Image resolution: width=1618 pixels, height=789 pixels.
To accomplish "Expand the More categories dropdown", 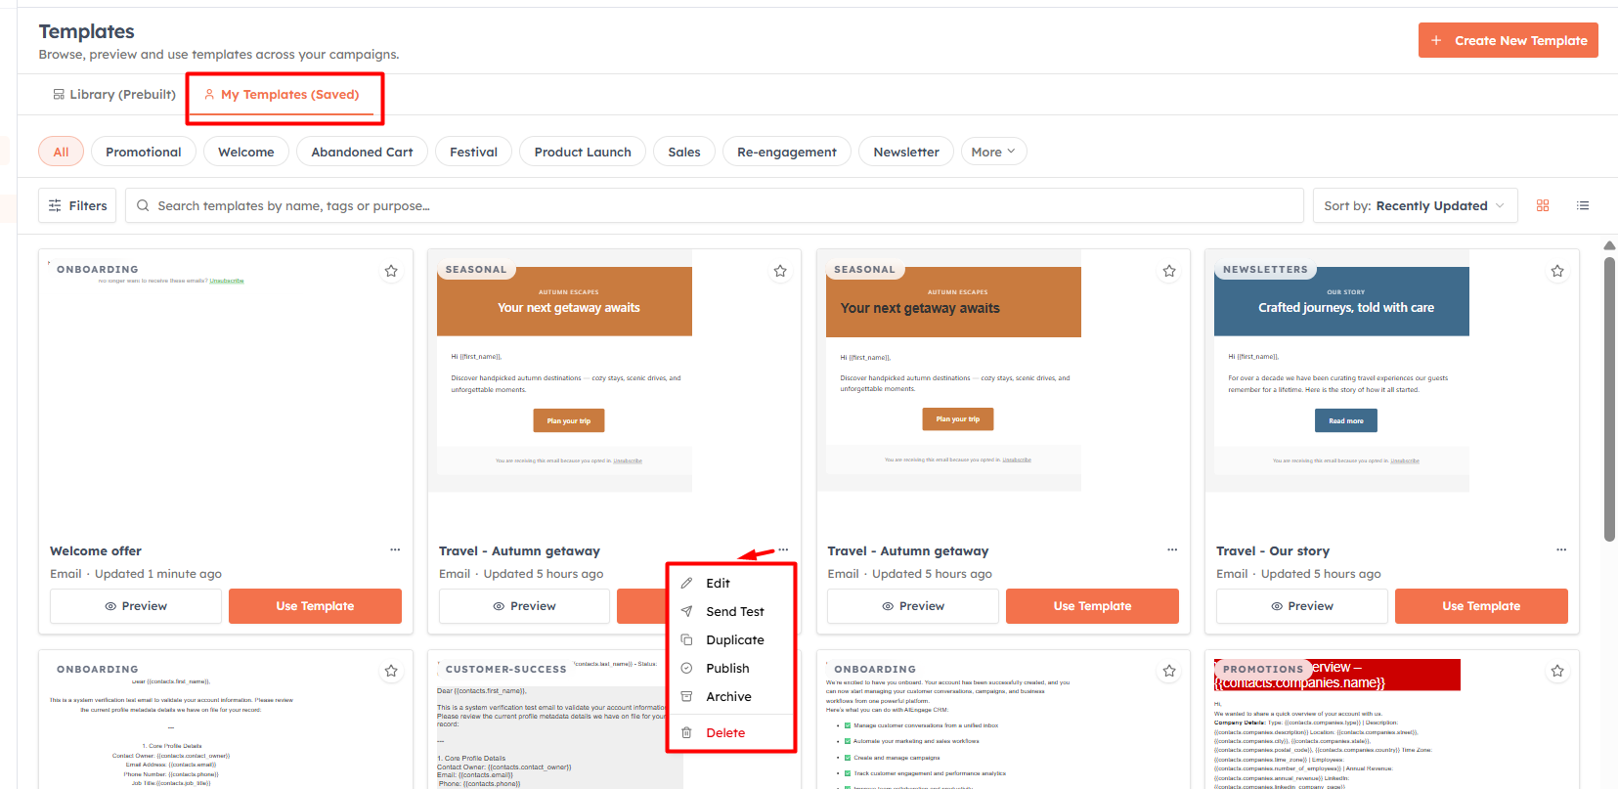I will (993, 152).
